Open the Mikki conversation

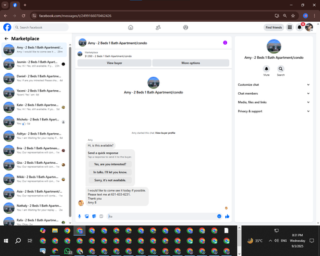pyautogui.click(x=34, y=179)
